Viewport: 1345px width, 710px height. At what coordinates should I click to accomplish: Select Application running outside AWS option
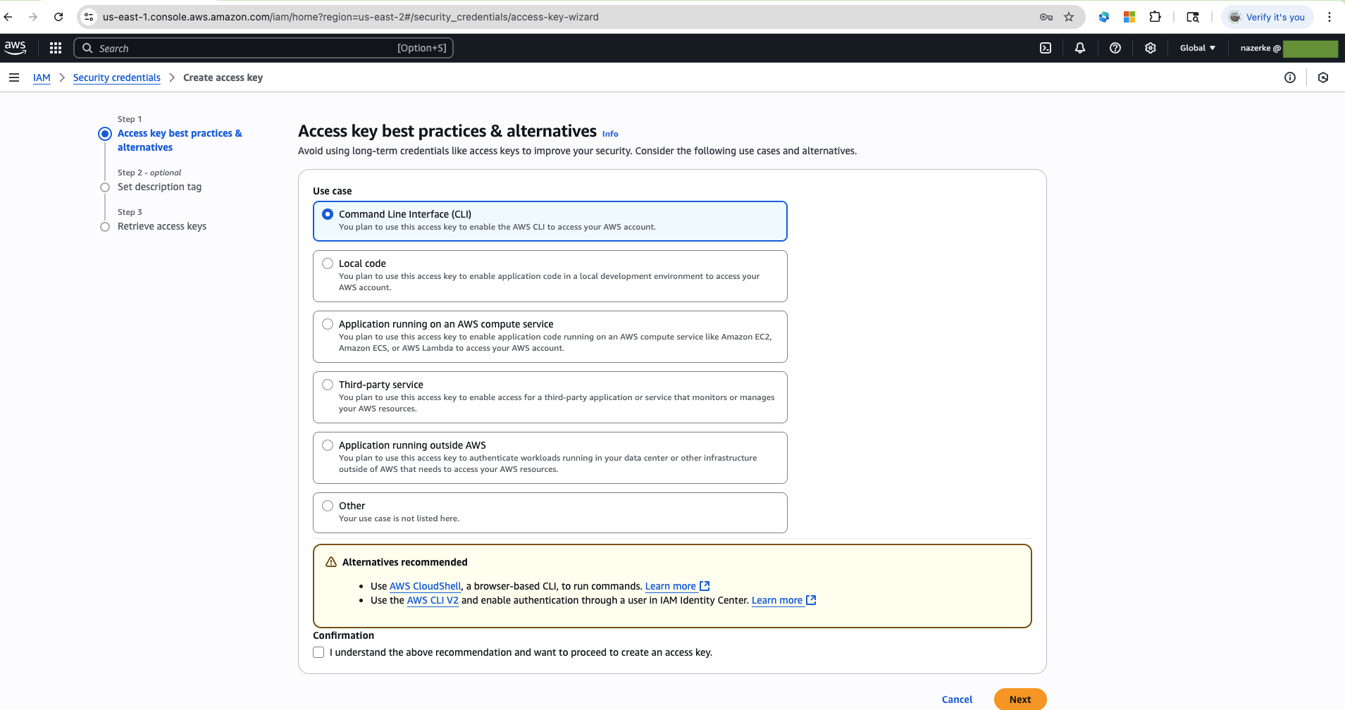pyautogui.click(x=550, y=458)
